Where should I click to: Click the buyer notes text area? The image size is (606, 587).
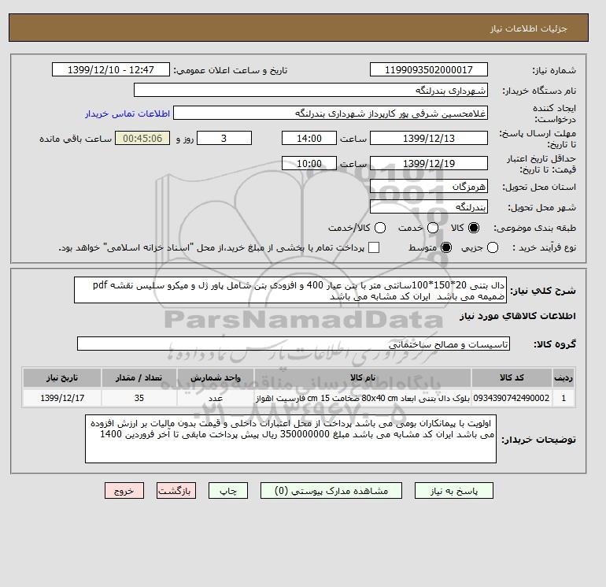[x=290, y=439]
